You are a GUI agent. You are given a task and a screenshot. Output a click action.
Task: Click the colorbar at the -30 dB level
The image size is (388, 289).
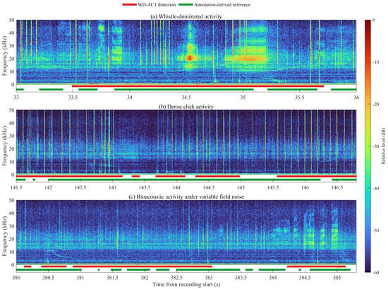[368, 146]
